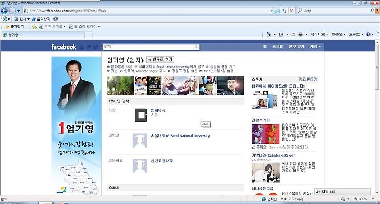Click the Print icon
This screenshot has width=380, height=204.
pyautogui.click(x=300, y=34)
